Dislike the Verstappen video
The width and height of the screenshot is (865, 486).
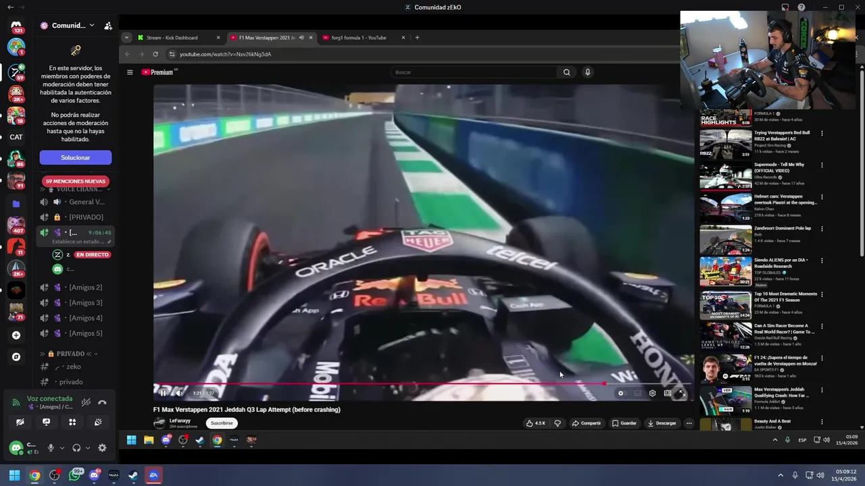(558, 423)
